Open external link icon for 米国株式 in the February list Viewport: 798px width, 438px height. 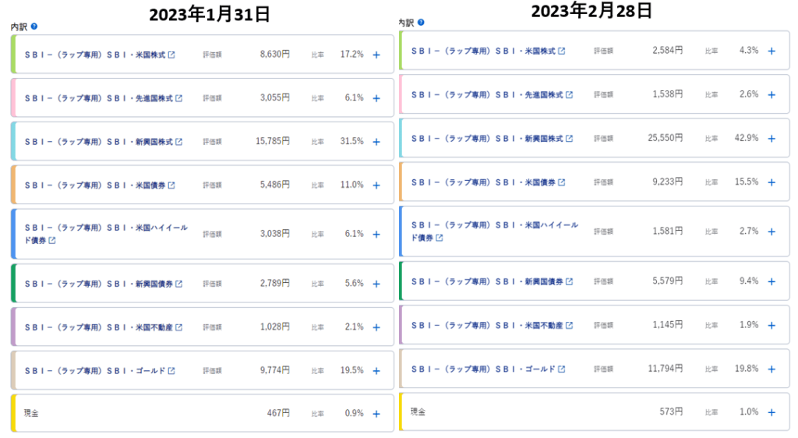[562, 51]
